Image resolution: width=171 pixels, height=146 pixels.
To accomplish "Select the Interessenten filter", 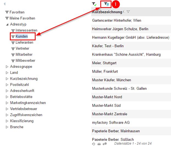I will tap(26, 30).
